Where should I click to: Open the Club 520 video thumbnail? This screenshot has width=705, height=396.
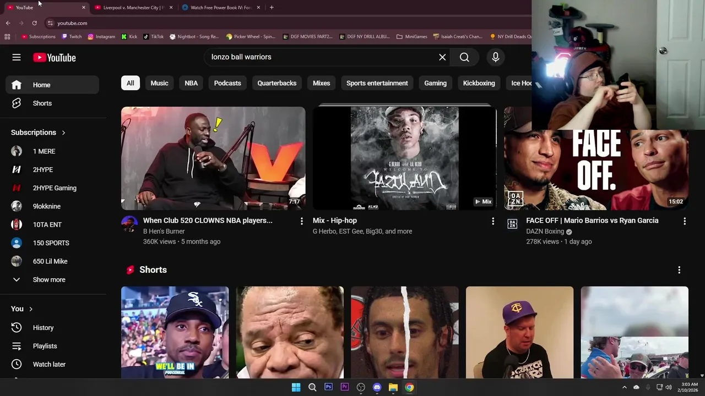pos(213,158)
